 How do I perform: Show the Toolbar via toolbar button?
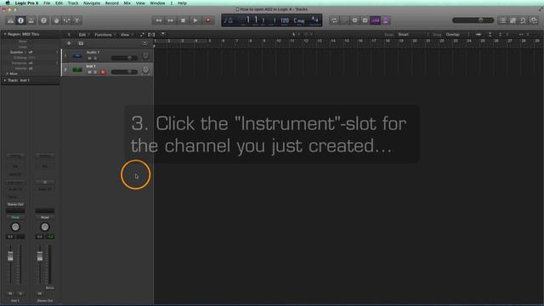31,20
